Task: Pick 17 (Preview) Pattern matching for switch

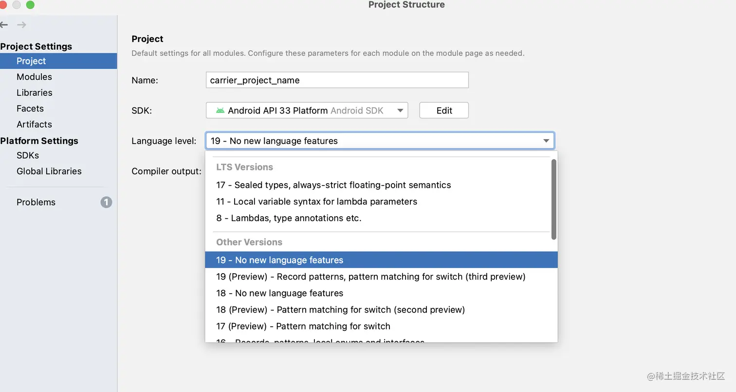Action: point(303,326)
